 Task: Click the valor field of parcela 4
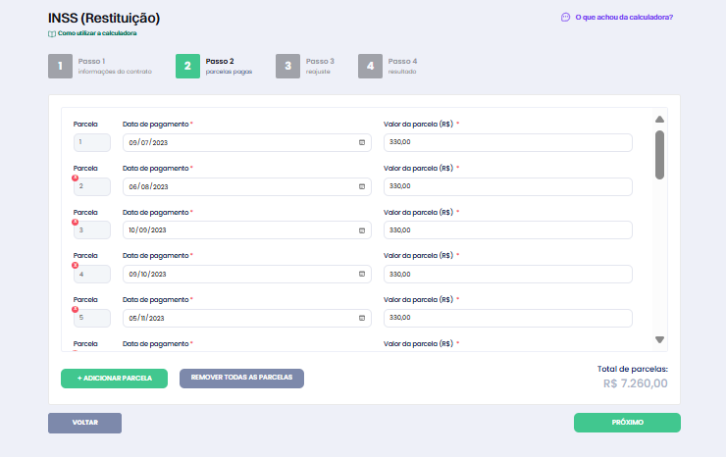(x=507, y=275)
